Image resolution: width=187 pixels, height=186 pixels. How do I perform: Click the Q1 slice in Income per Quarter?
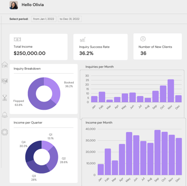pyautogui.click(x=47, y=145)
